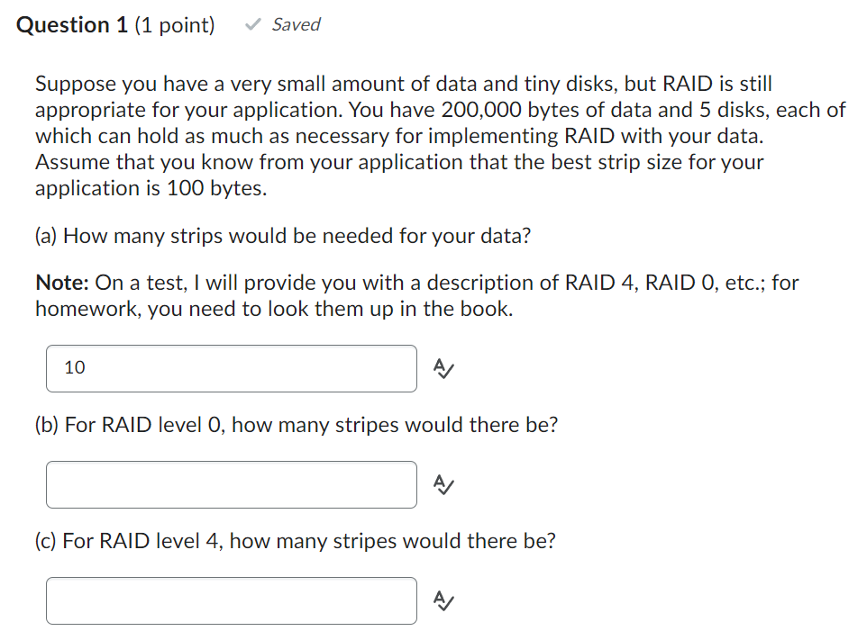Click the empty answer field for RAID level 4
This screenshot has height=640, width=867.
tap(231, 600)
